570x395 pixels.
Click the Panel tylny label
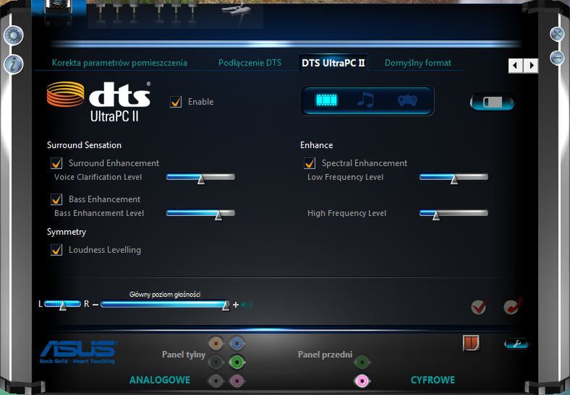tap(184, 355)
